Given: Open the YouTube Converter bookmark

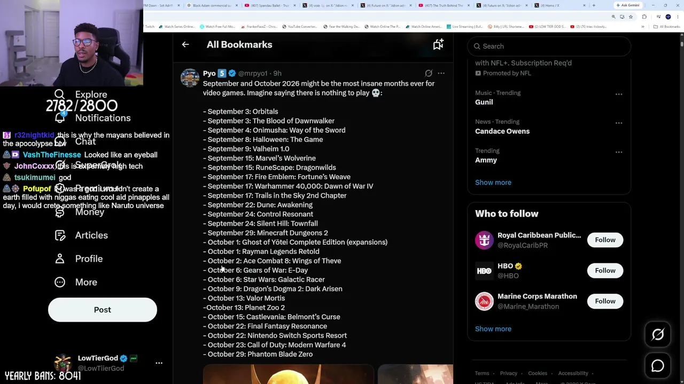Looking at the screenshot, I should tap(300, 27).
